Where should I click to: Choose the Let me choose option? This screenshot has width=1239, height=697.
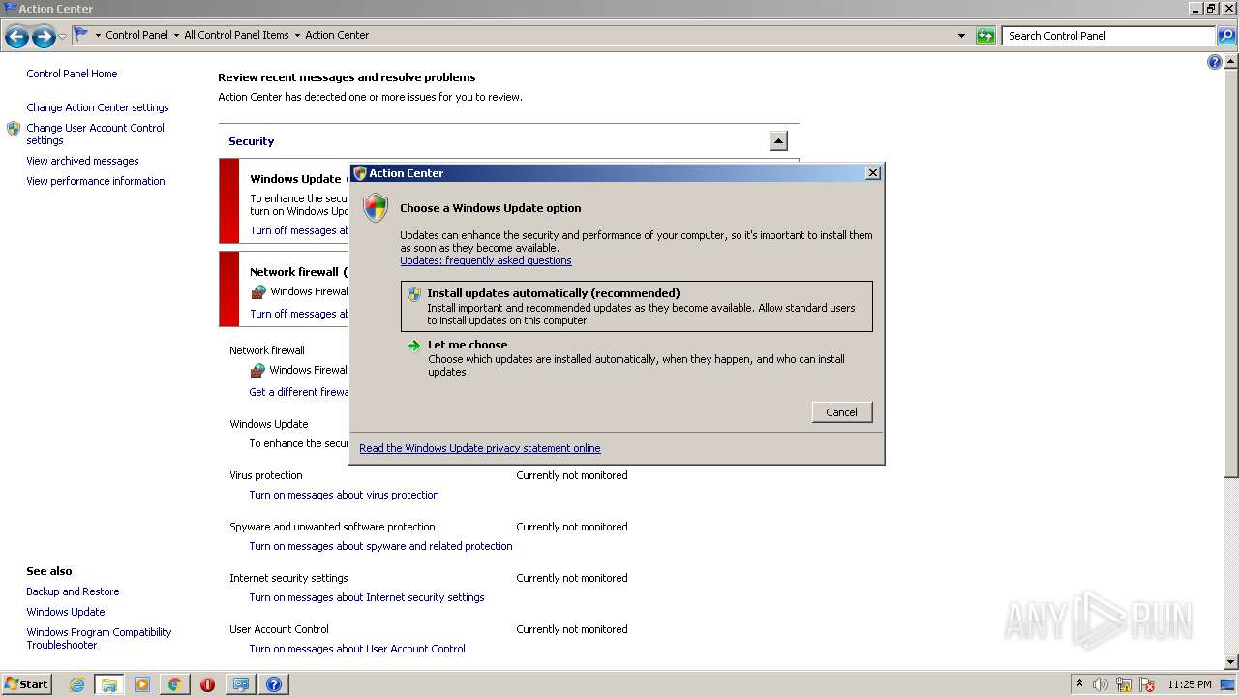(636, 358)
